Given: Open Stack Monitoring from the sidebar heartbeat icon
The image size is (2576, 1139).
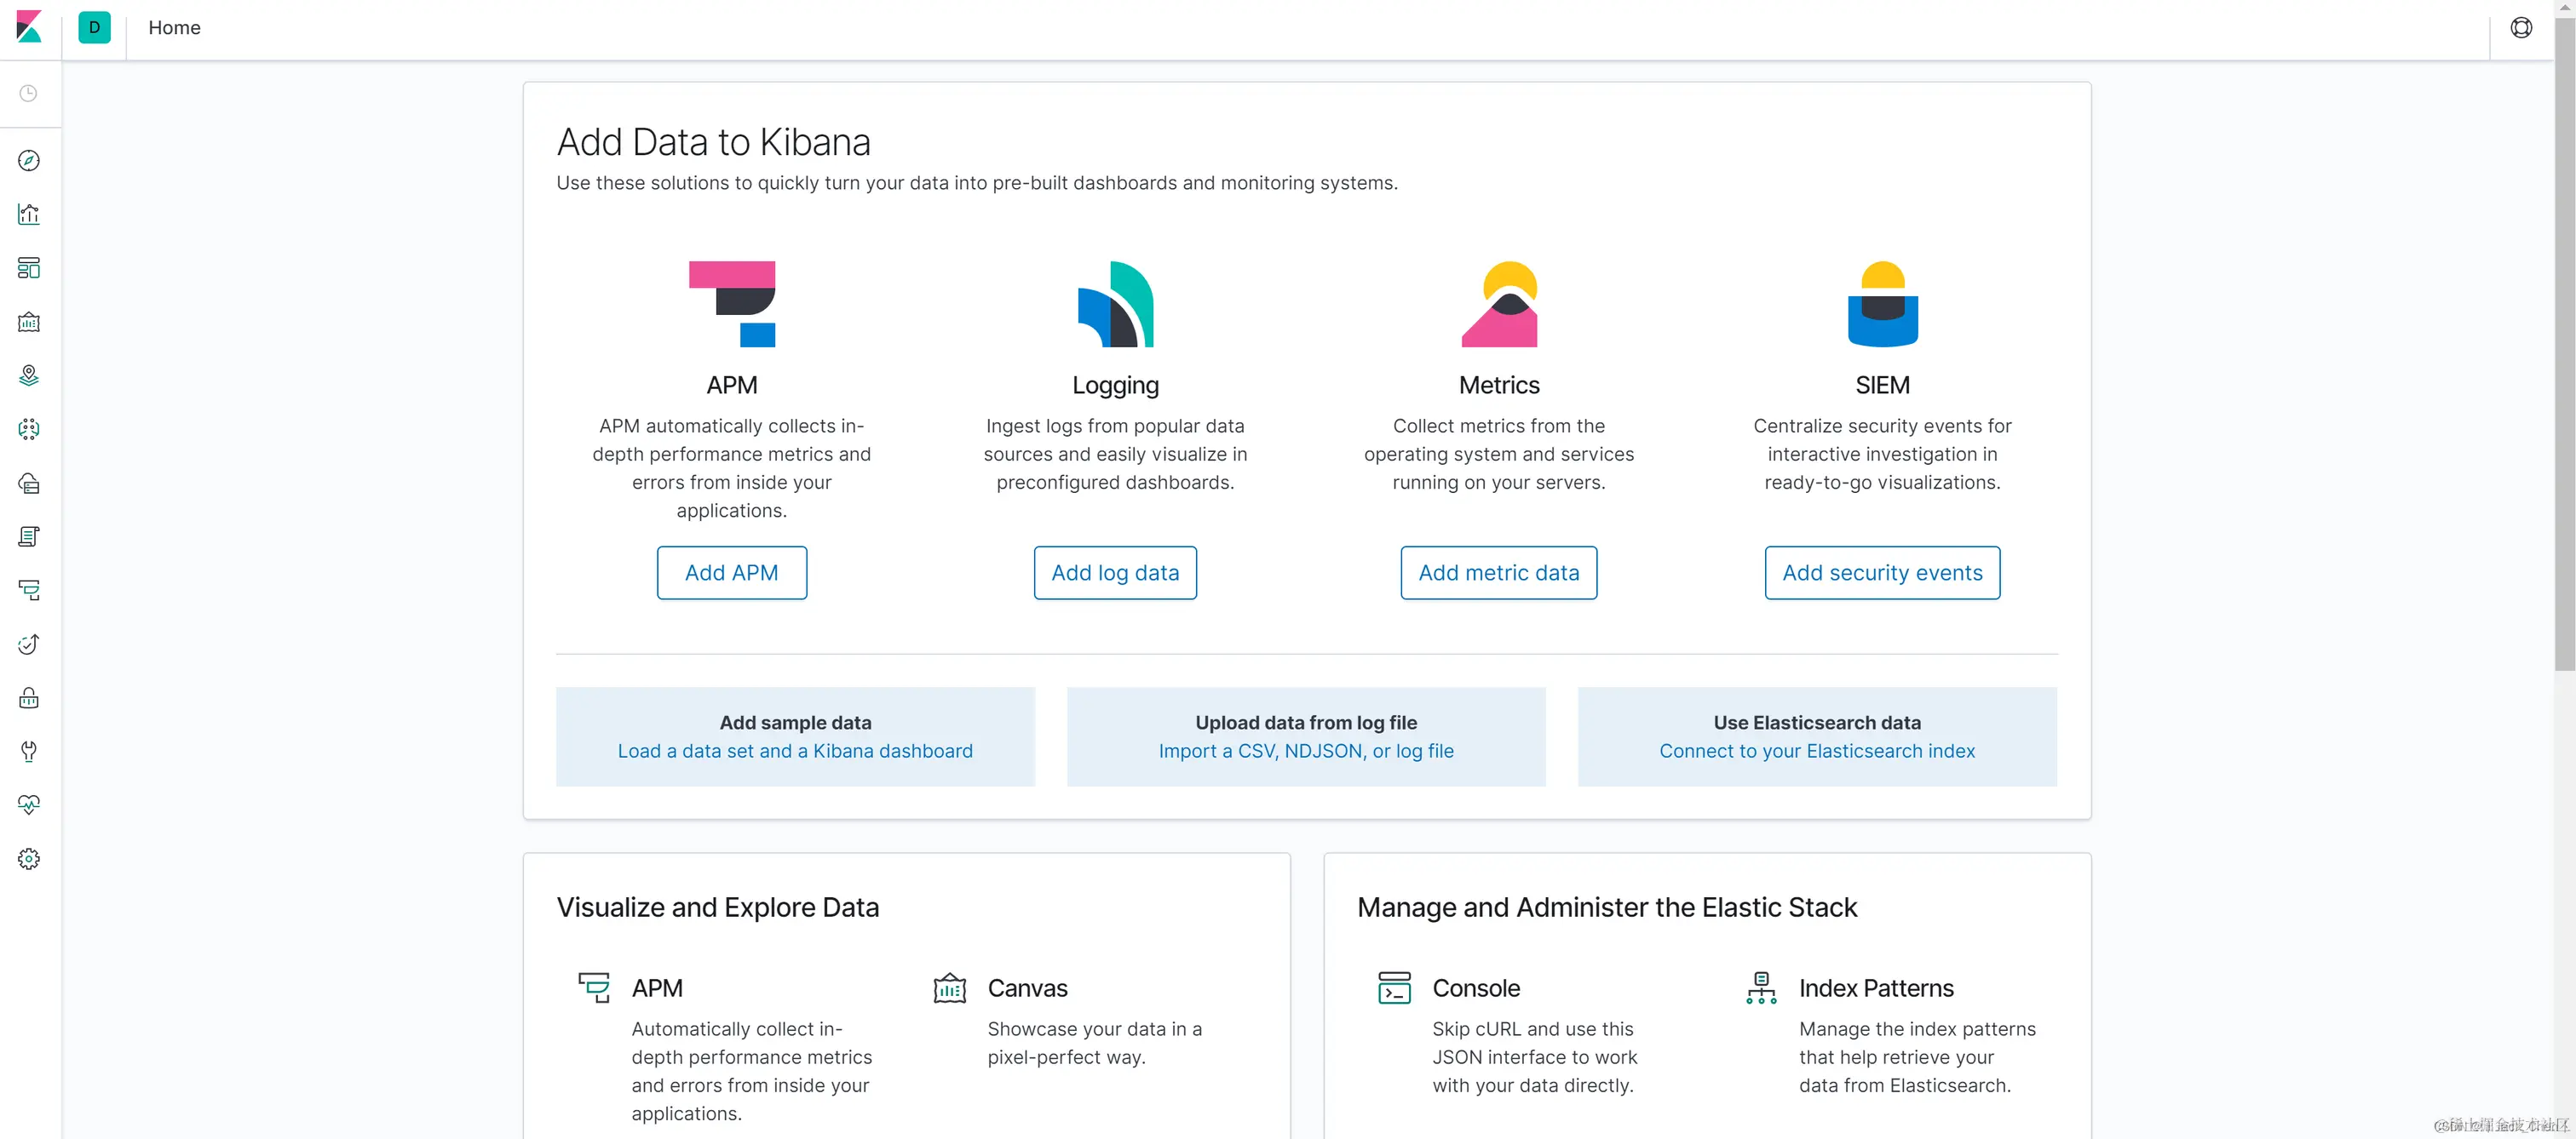Looking at the screenshot, I should (x=29, y=805).
